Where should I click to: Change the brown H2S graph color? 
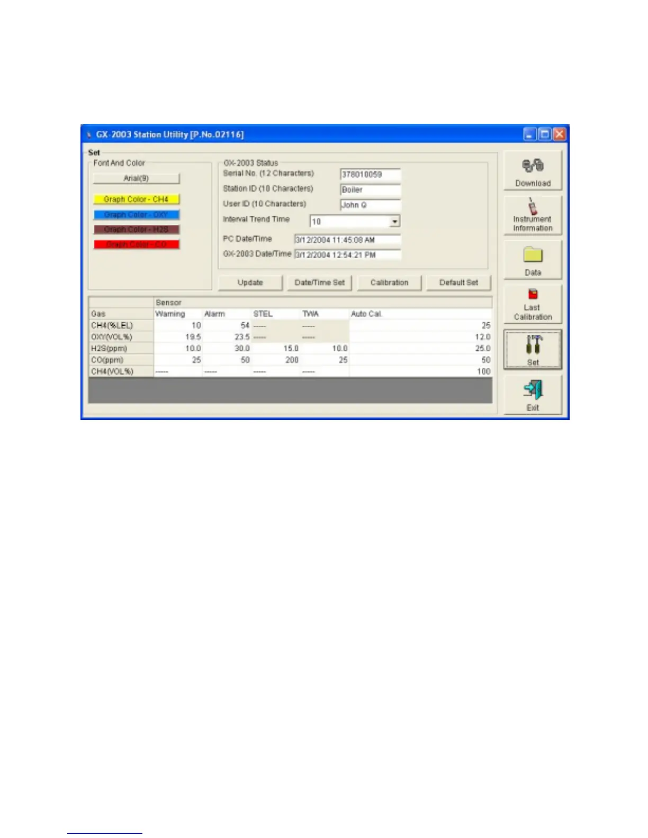[137, 230]
